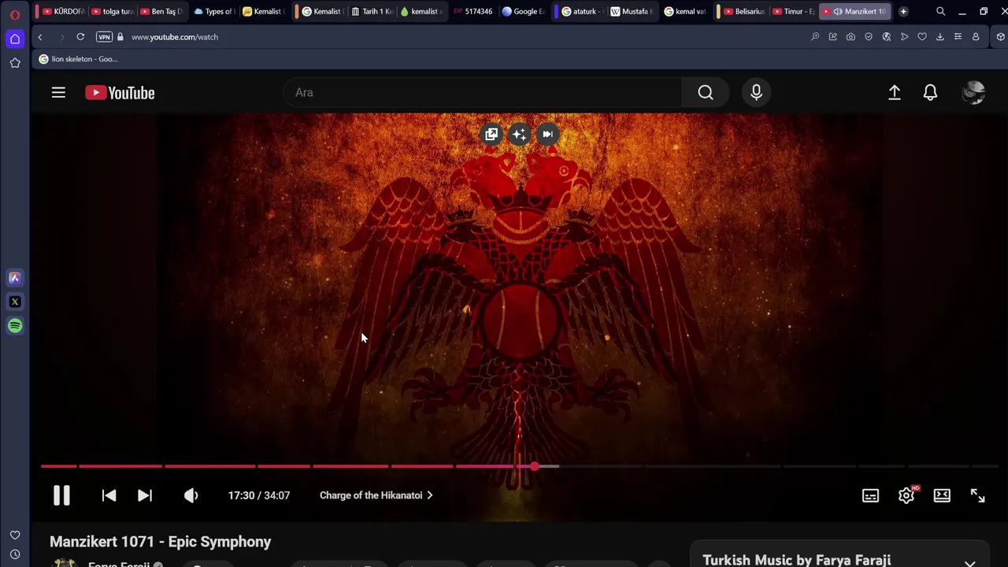
Task: Switch to the 'Types of' tab
Action: point(213,12)
